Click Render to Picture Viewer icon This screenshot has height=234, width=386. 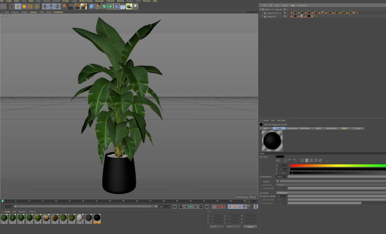pos(77,6)
